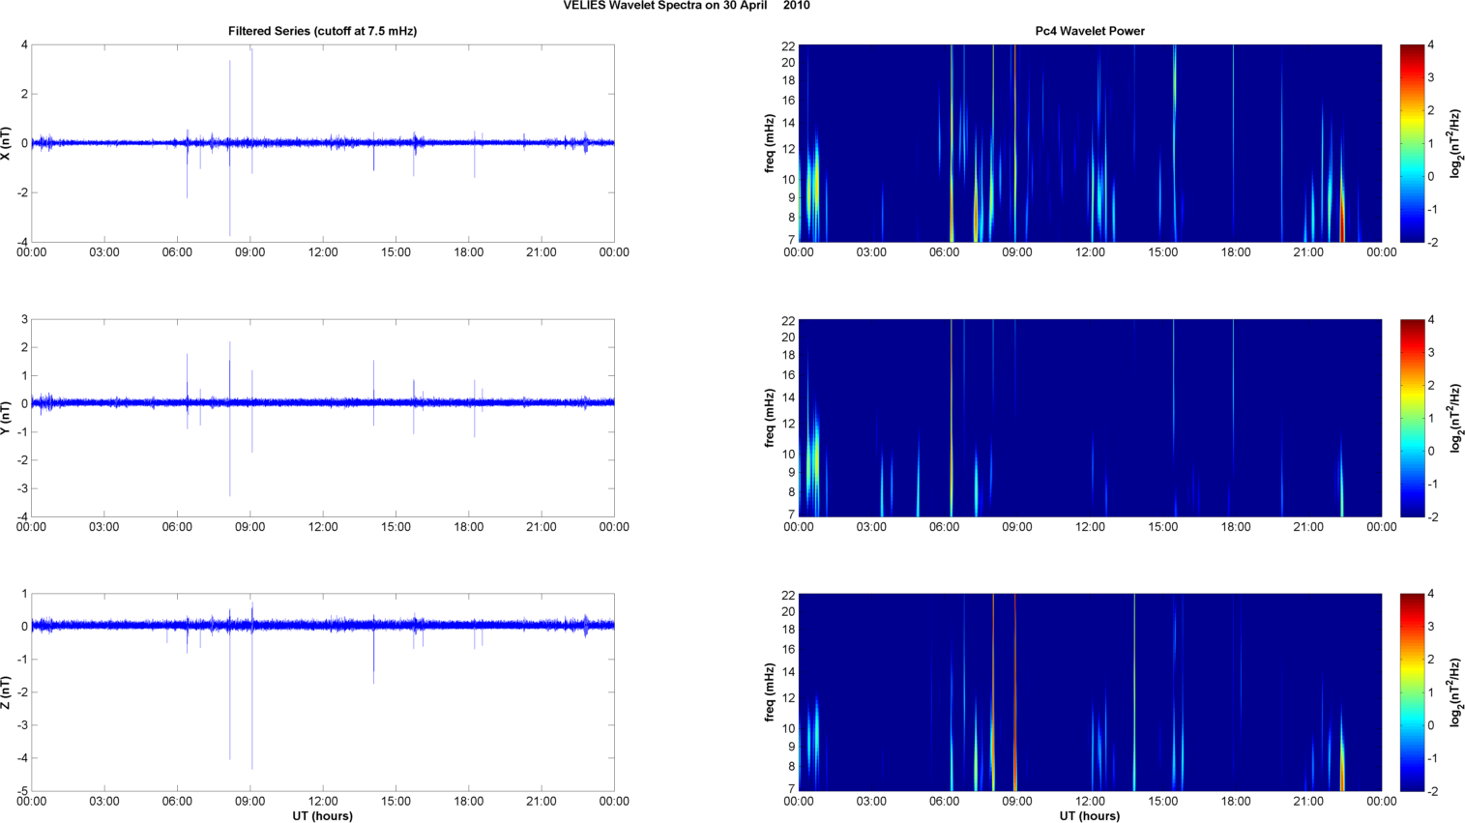The image size is (1465, 823).
Task: Select the Y component filtered series plot
Action: coord(322,455)
